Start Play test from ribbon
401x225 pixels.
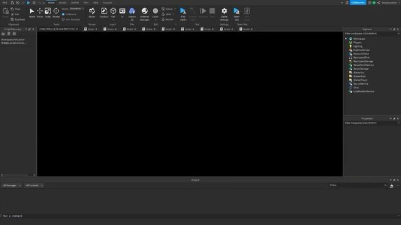183,14
